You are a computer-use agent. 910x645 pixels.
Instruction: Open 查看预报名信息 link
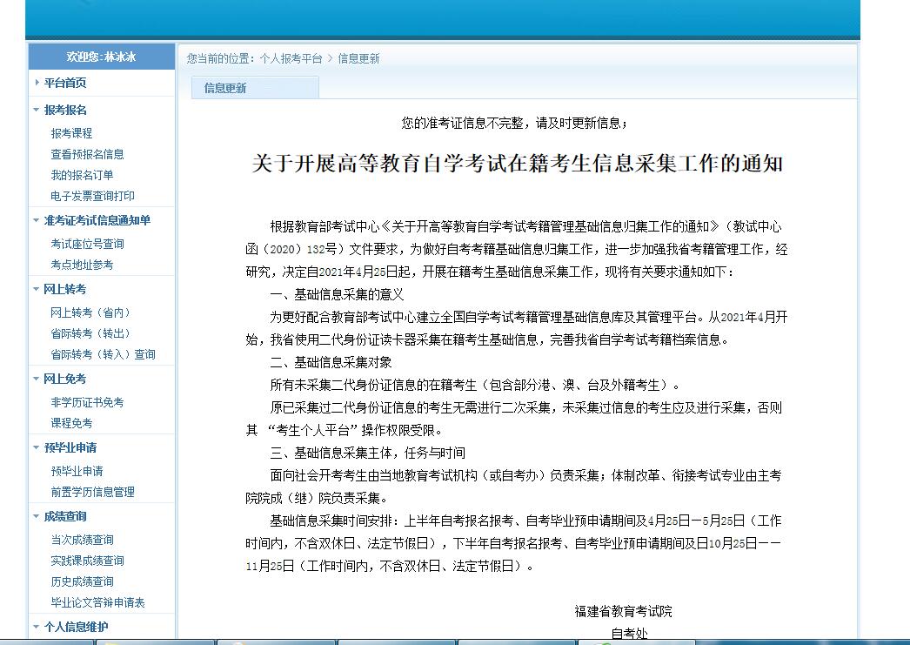[87, 154]
